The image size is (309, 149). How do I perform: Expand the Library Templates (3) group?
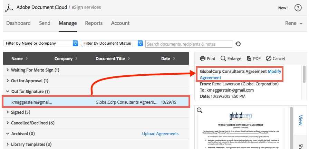[8, 144]
